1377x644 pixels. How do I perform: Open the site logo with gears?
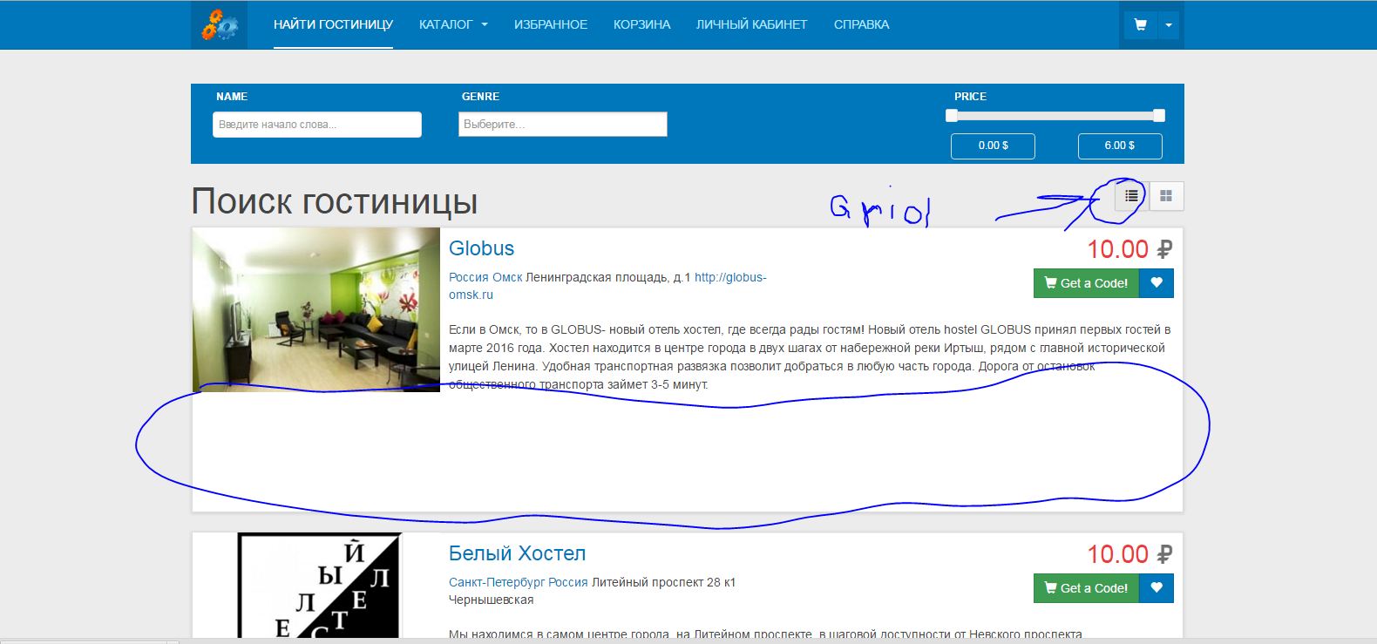219,24
